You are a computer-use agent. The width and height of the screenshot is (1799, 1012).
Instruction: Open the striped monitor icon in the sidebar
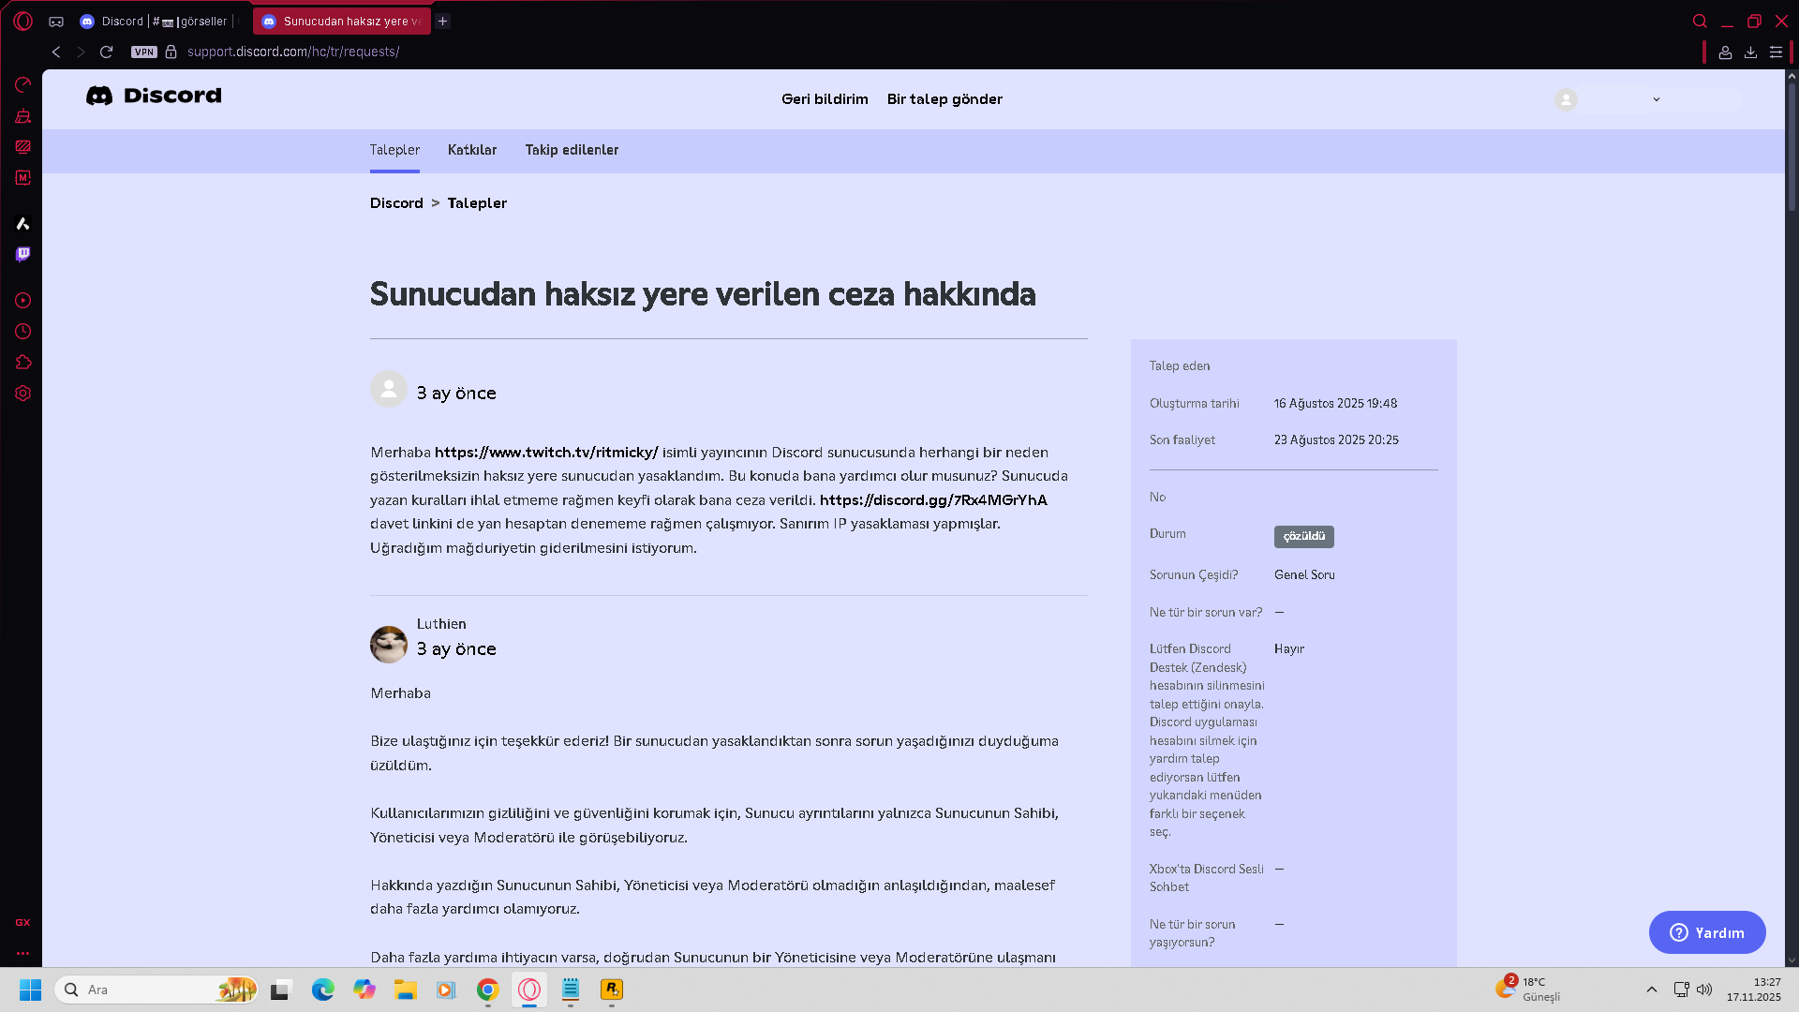(x=23, y=147)
